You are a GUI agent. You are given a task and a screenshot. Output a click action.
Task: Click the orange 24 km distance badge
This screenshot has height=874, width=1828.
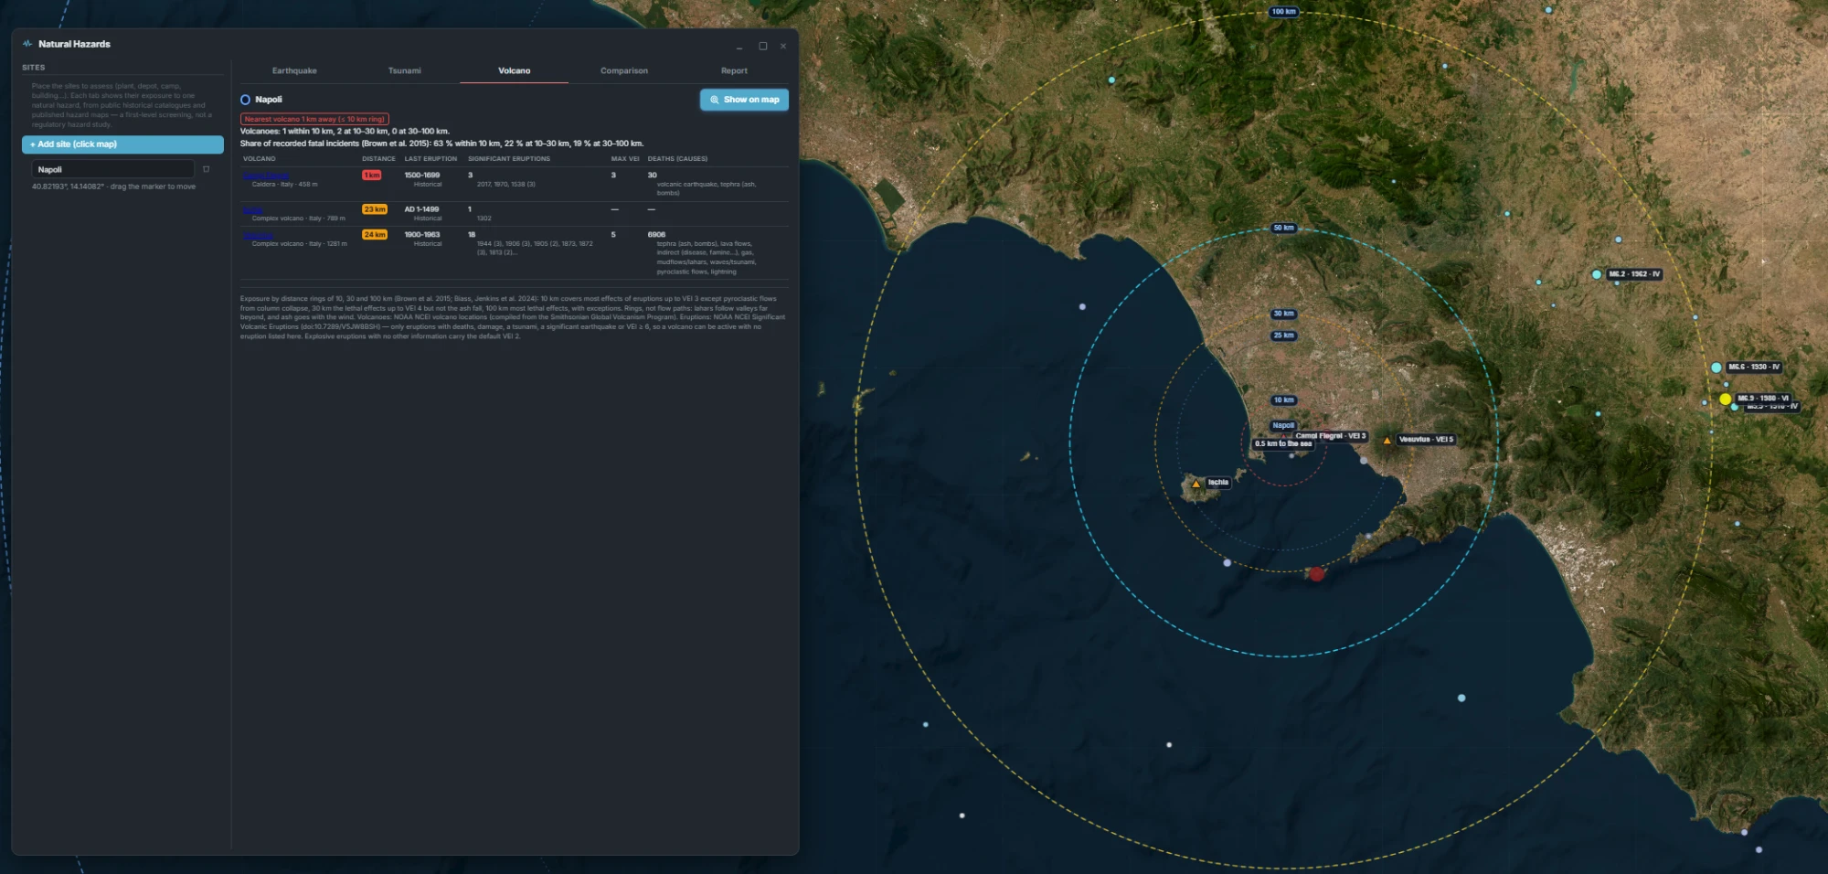click(x=375, y=235)
